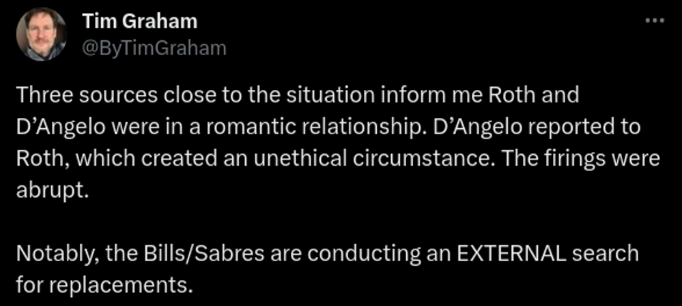The height and width of the screenshot is (306, 682).
Task: Click the 'for replacements.' final line
Action: click(x=104, y=286)
